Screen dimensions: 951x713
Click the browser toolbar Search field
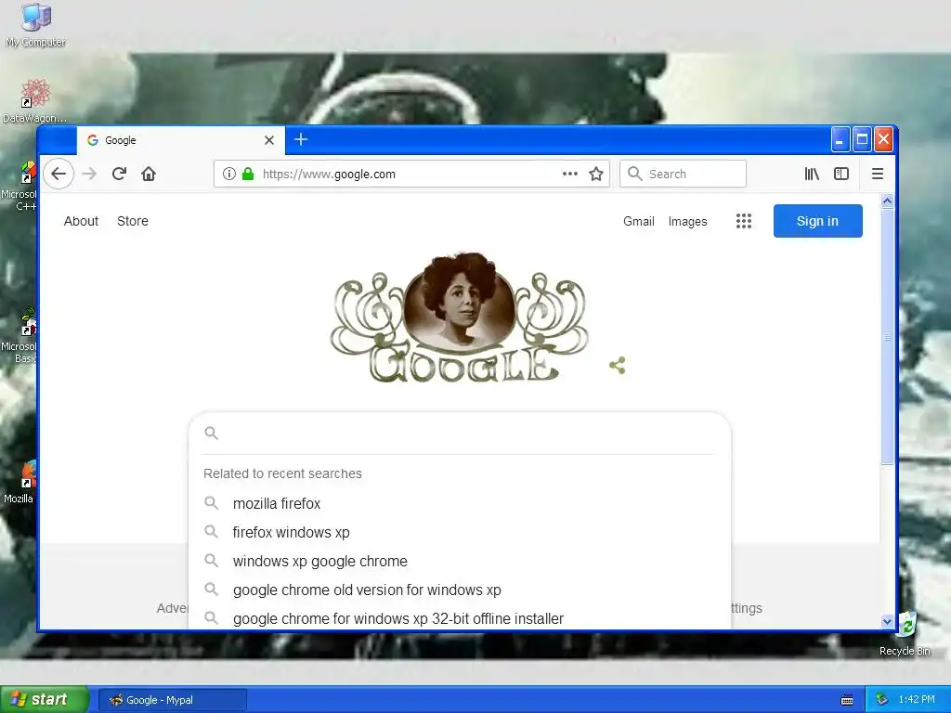(x=683, y=174)
